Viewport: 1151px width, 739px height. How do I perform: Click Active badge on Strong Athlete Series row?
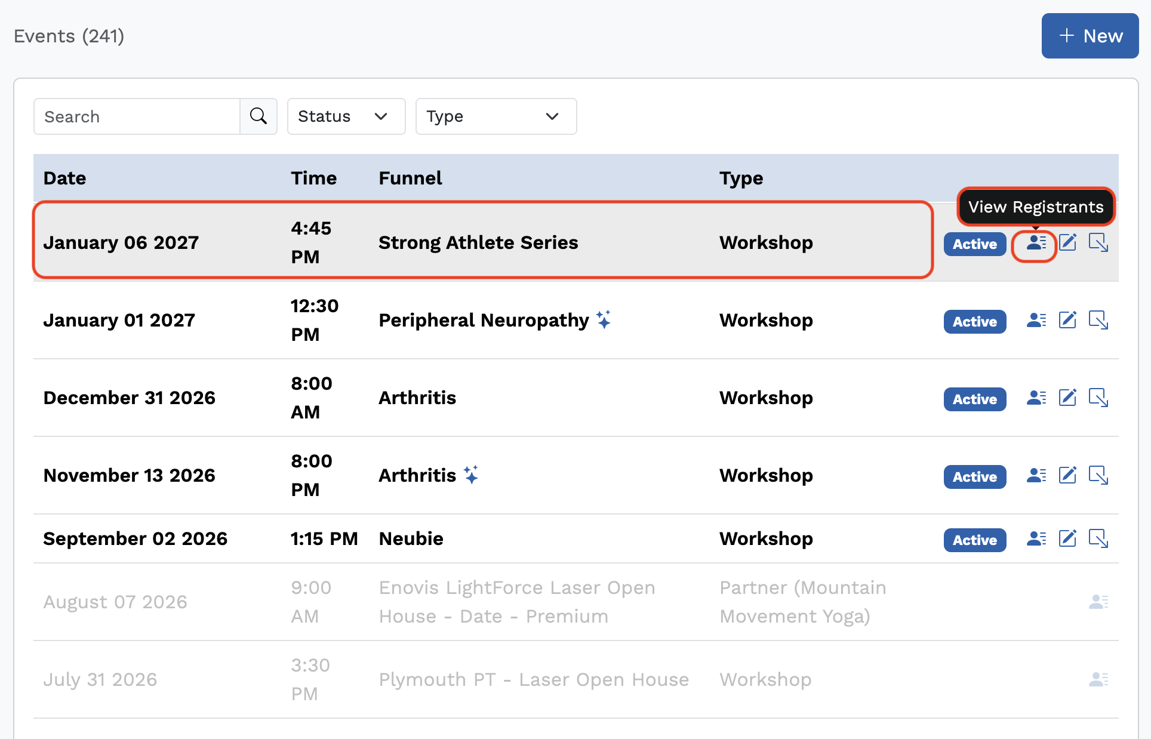point(975,244)
